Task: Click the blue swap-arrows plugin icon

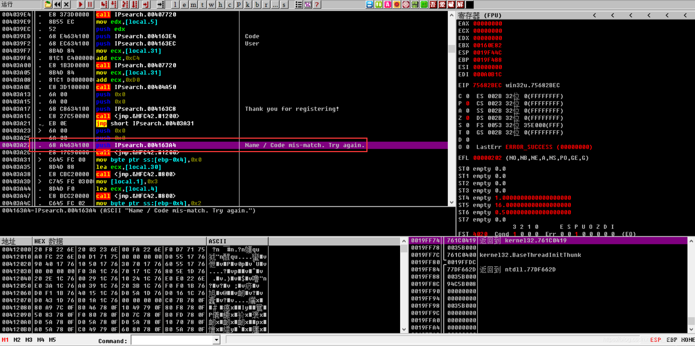Action: 370,4
